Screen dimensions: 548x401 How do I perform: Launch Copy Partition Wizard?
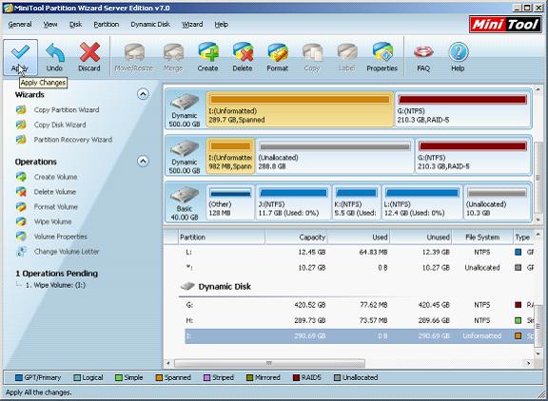[67, 110]
